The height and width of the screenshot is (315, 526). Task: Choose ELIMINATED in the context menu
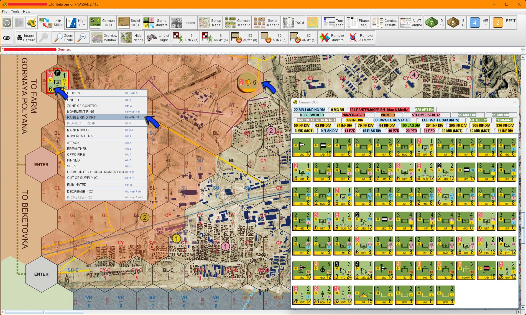(77, 185)
